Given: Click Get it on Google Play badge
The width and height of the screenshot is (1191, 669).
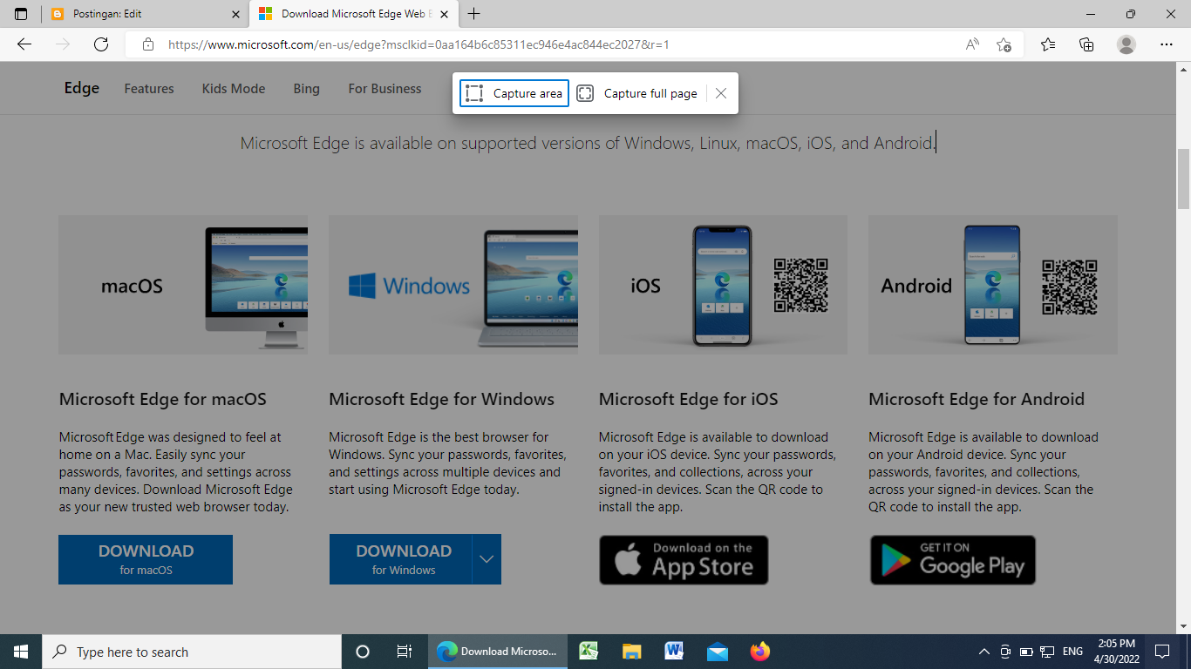Looking at the screenshot, I should (x=953, y=560).
